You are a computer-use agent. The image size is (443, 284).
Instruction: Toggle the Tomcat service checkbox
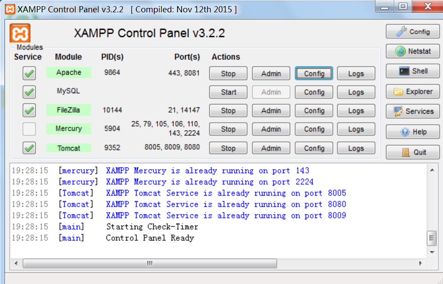29,148
